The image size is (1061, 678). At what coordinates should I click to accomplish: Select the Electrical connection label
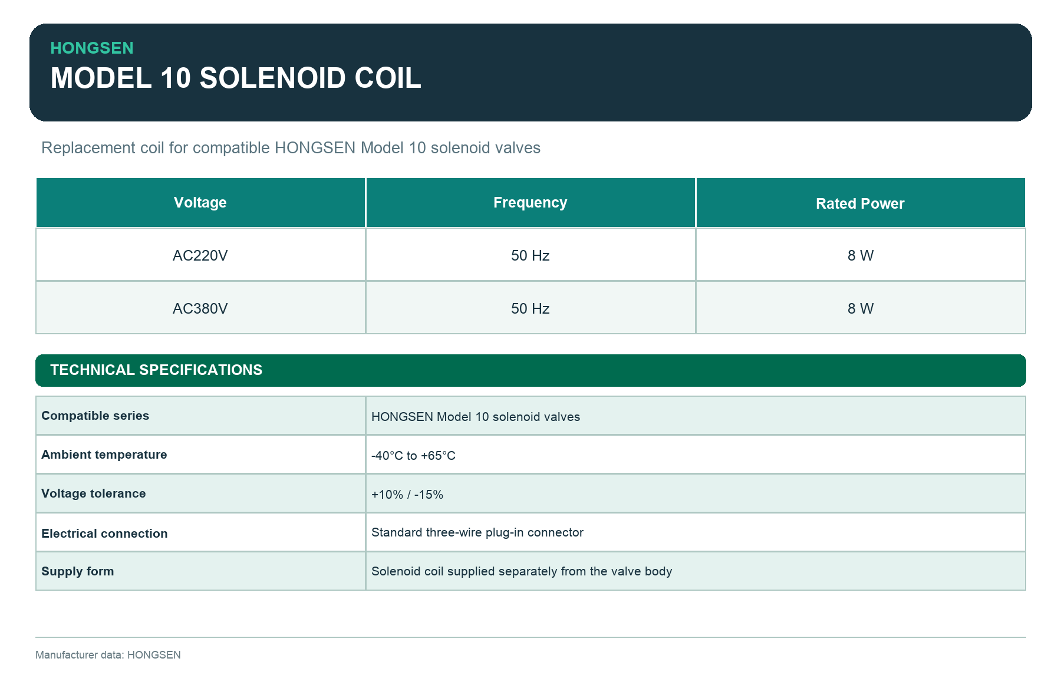pyautogui.click(x=104, y=534)
